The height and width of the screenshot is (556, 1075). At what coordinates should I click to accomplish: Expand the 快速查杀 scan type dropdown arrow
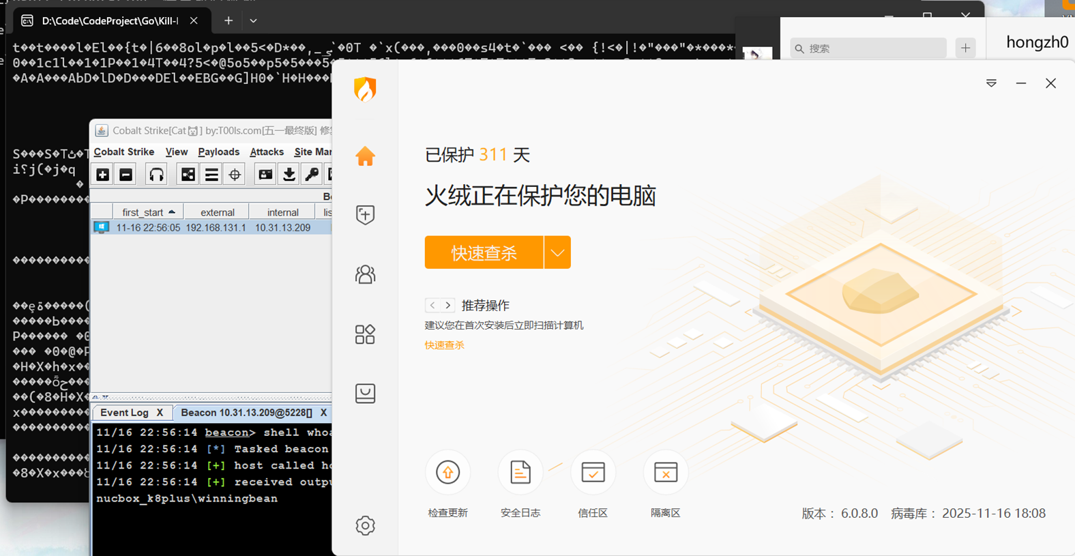point(557,252)
